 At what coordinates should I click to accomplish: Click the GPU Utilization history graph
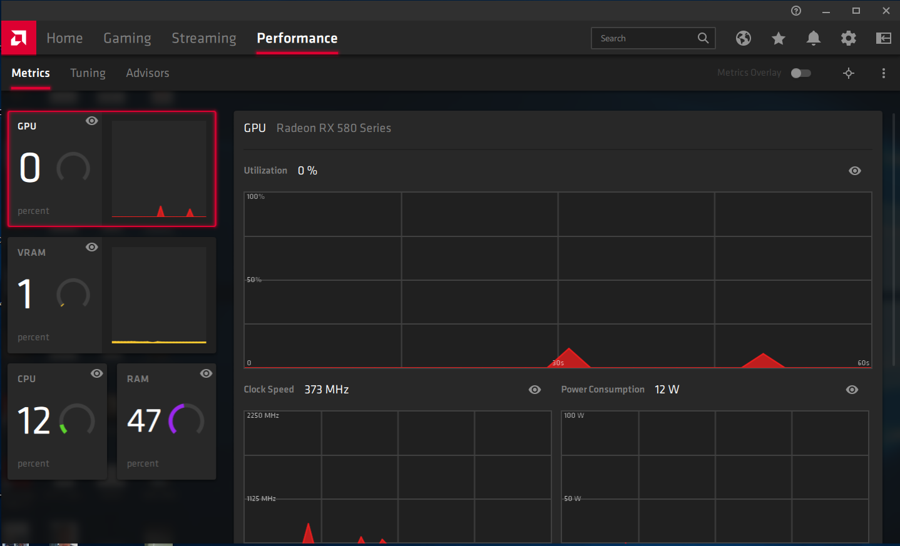(558, 280)
